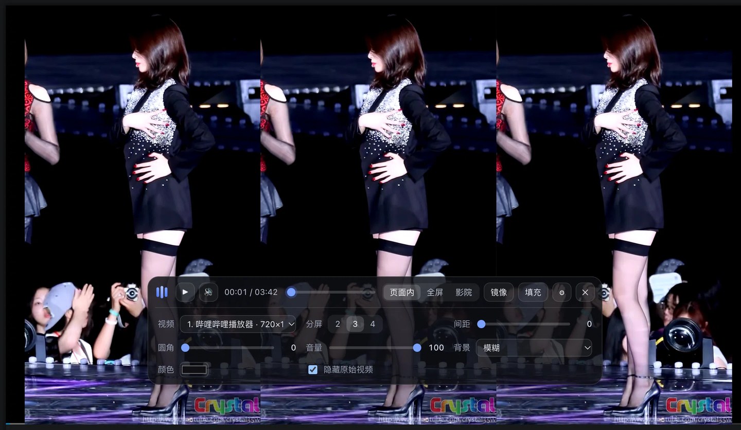Switch to 影院 theater mode
Viewport: 741px width, 430px height.
[x=464, y=292]
